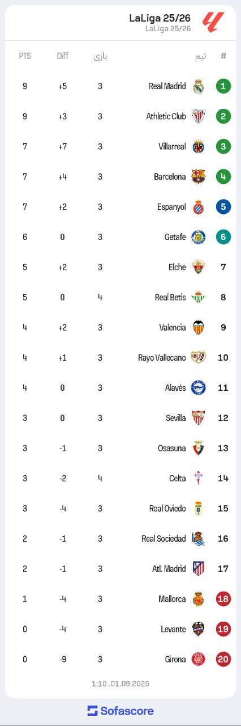Click the بازی matches column header
Viewport: 241px width, 726px height.
100,56
